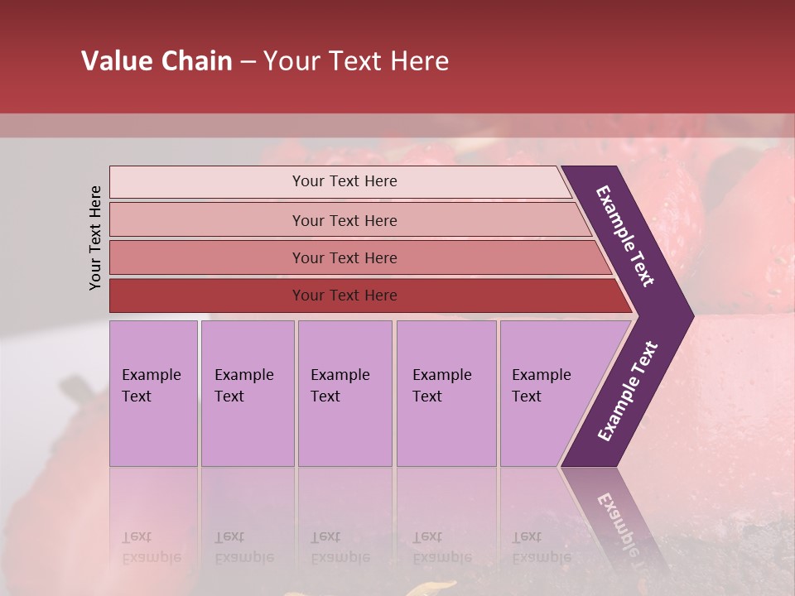Click the "Value Chain" bold title text
Image resolution: width=795 pixels, height=596 pixels.
(x=157, y=61)
